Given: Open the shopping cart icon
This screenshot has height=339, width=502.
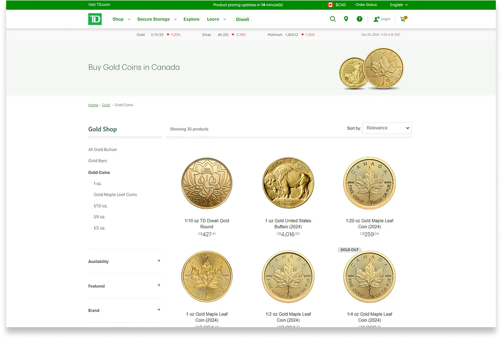Looking at the screenshot, I should pyautogui.click(x=404, y=19).
